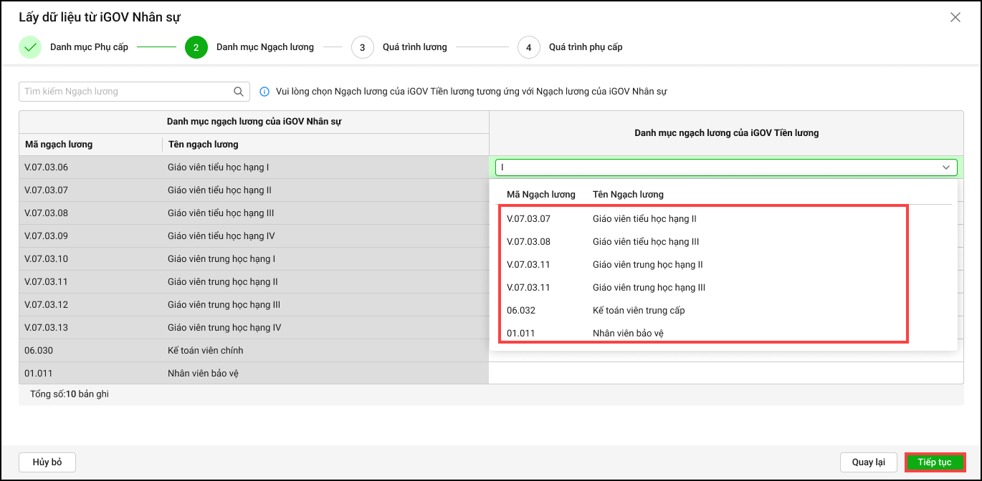Click the green checkmark step icon

pyautogui.click(x=30, y=47)
